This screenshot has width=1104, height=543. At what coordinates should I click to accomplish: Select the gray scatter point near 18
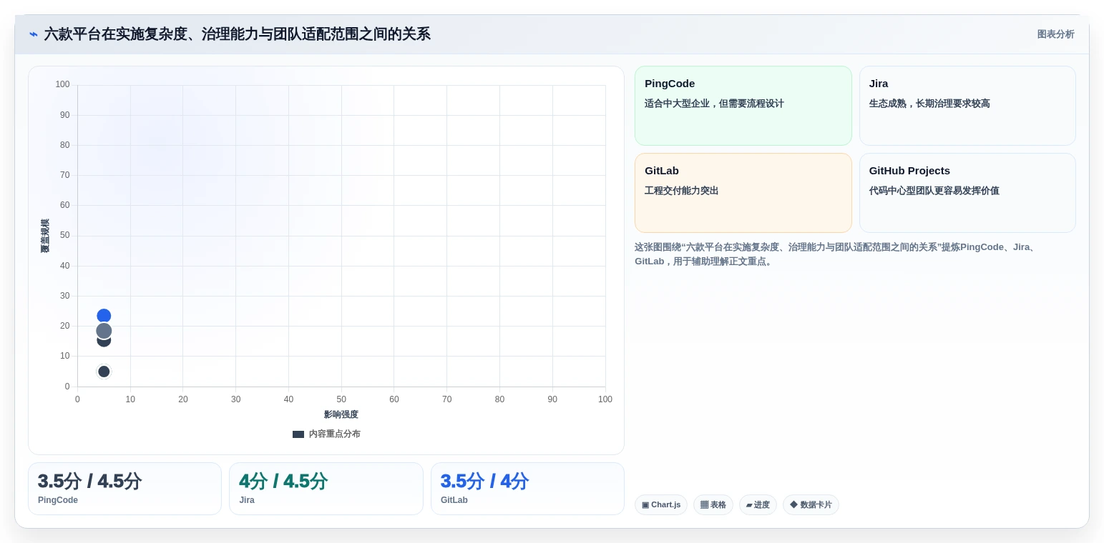(x=104, y=331)
